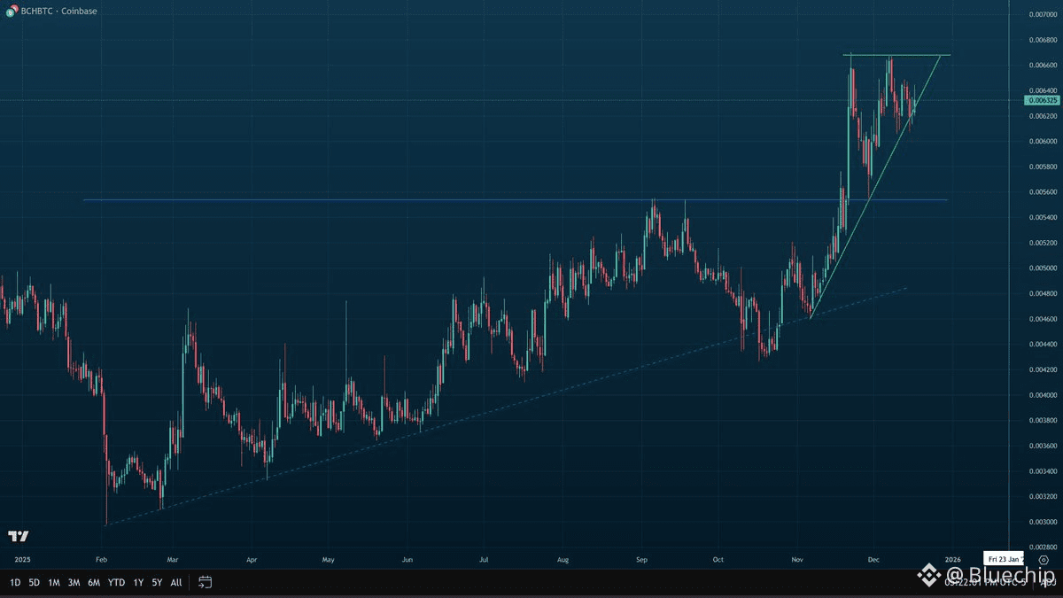Select the YTD time range
Image resolution: width=1063 pixels, height=598 pixels.
tap(116, 582)
